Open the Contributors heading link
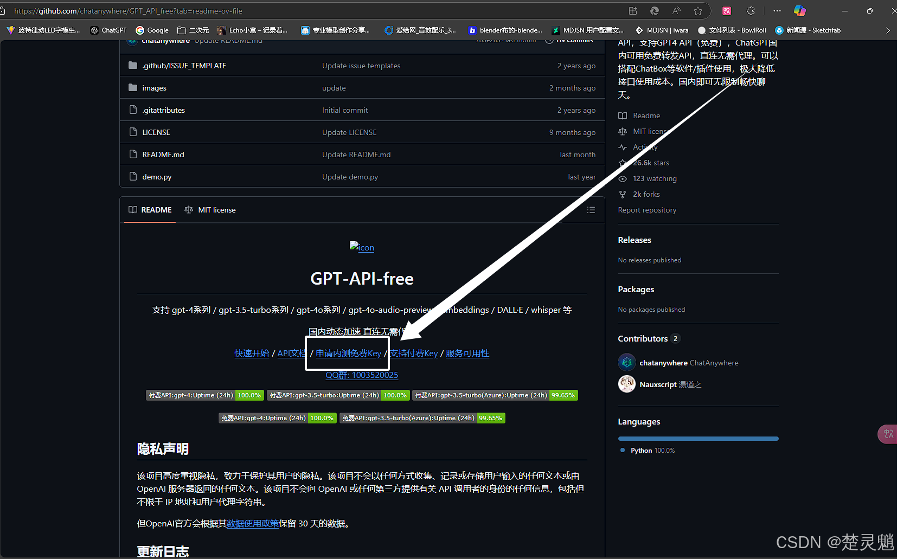897x559 pixels. [649, 338]
